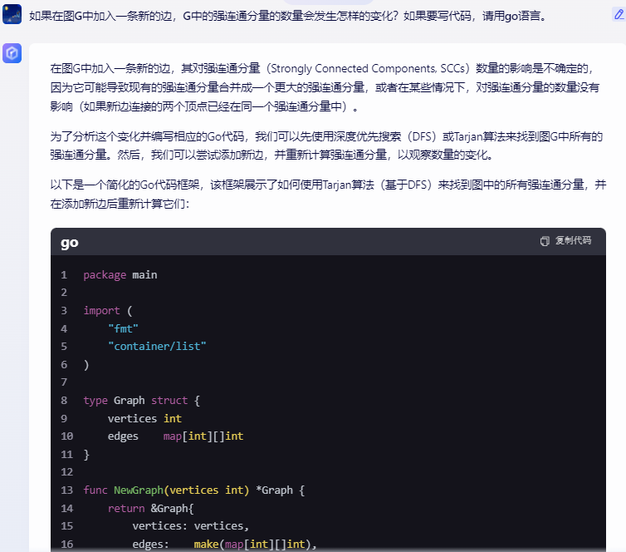626x552 pixels.
Task: Click the 'import (' code line
Action: click(108, 311)
